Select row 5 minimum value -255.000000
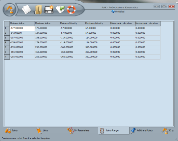Screen dimensions: 178x141 point(22,48)
